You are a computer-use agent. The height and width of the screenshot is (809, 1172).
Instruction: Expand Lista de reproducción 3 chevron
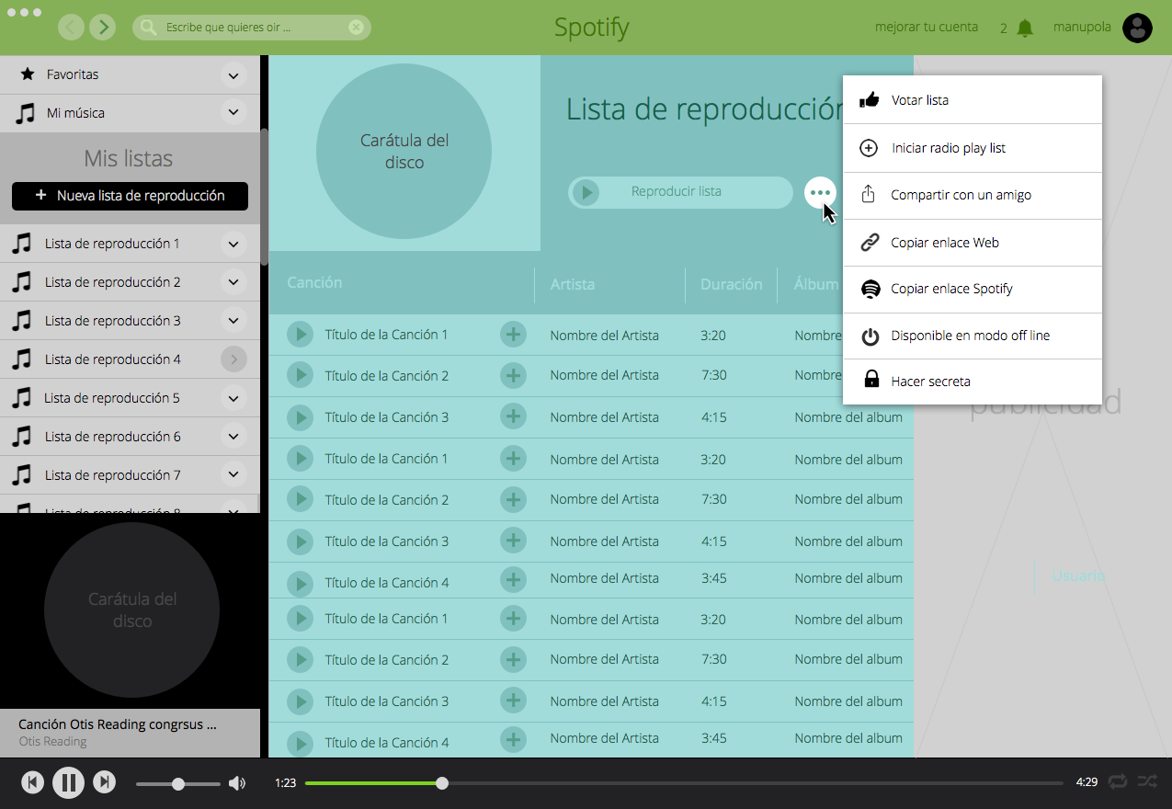point(233,321)
